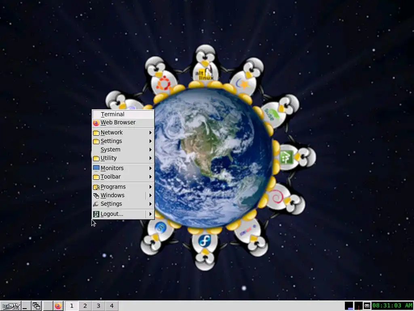
Task: Click the mailbox envelope tray icon
Action: (x=367, y=306)
